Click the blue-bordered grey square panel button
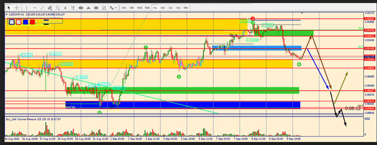 [11, 22]
